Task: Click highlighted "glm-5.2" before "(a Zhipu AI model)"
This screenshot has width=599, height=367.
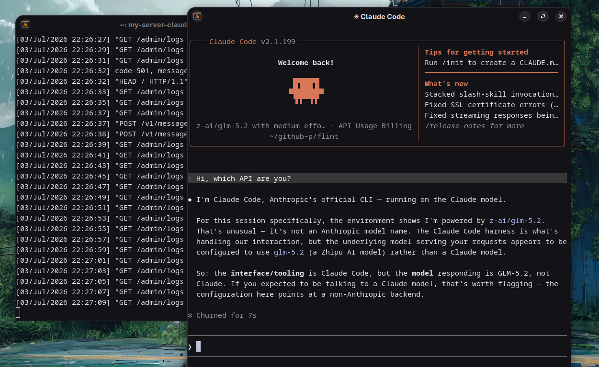Action: [289, 252]
